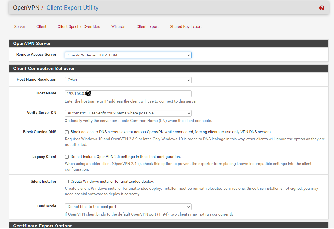Click the 'Do not include OpenVPN 2.5 settings' text
The width and height of the screenshot is (334, 229).
126,157
